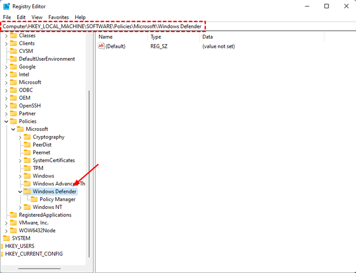The width and height of the screenshot is (356, 273).
Task: Select the RegisteredApplications folder icon
Action: [13, 215]
